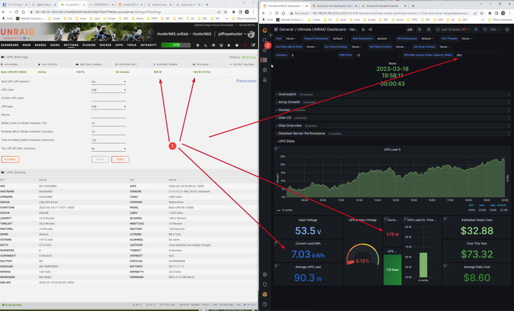Screen dimensions: 514x311
Task: Expand the Grafana sidebar with chevron
Action: tap(270, 35)
